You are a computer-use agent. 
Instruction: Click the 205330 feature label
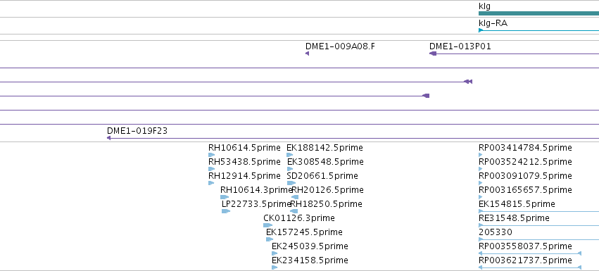point(496,232)
